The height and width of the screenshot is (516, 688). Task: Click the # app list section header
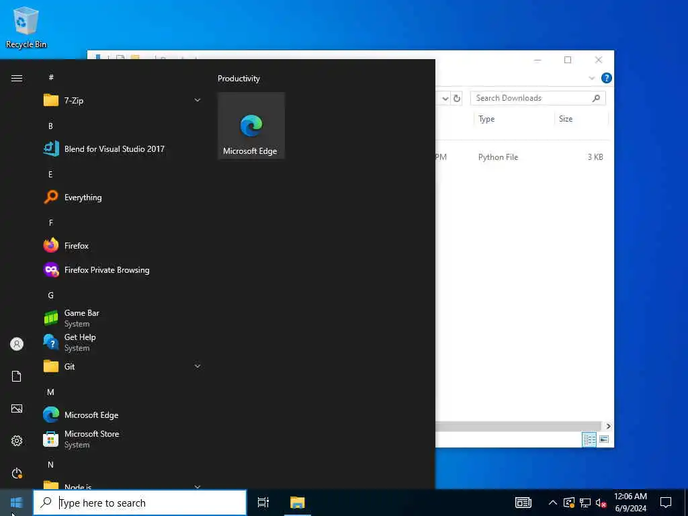51,78
